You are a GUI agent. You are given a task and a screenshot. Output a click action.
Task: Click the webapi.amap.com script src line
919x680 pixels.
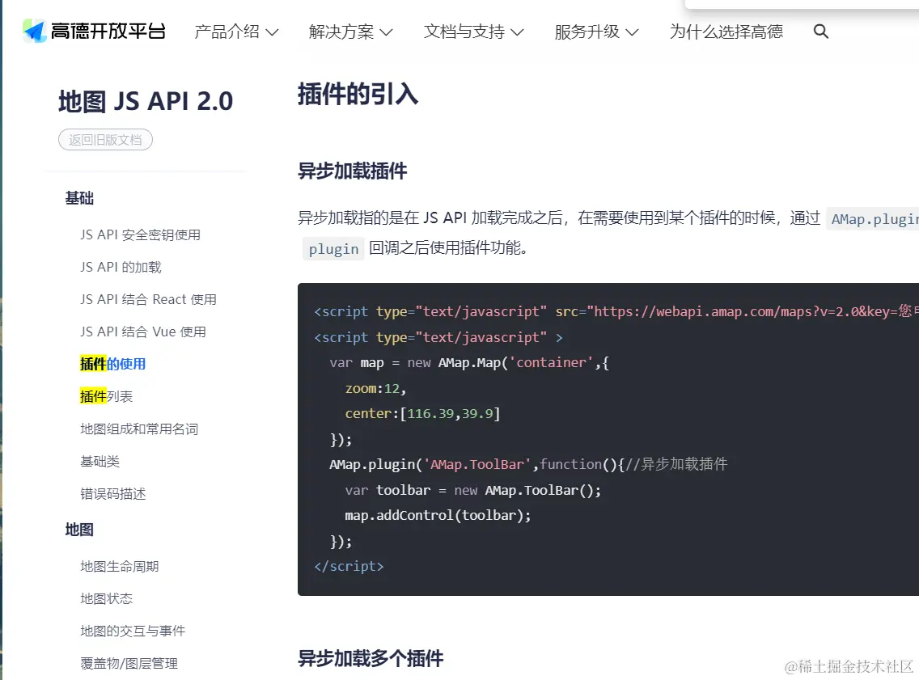(616, 311)
